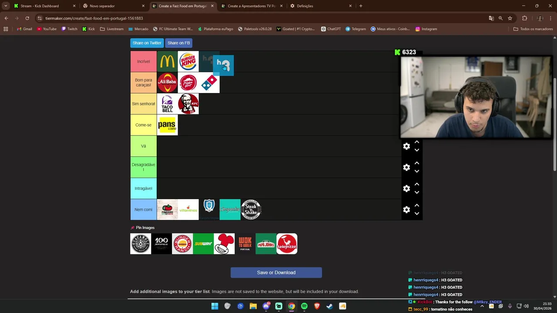Open the Windows Start menu
Screen dimensions: 557x313
[215, 306]
